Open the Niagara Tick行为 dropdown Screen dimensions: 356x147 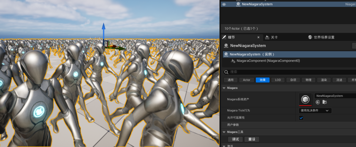click(315, 110)
